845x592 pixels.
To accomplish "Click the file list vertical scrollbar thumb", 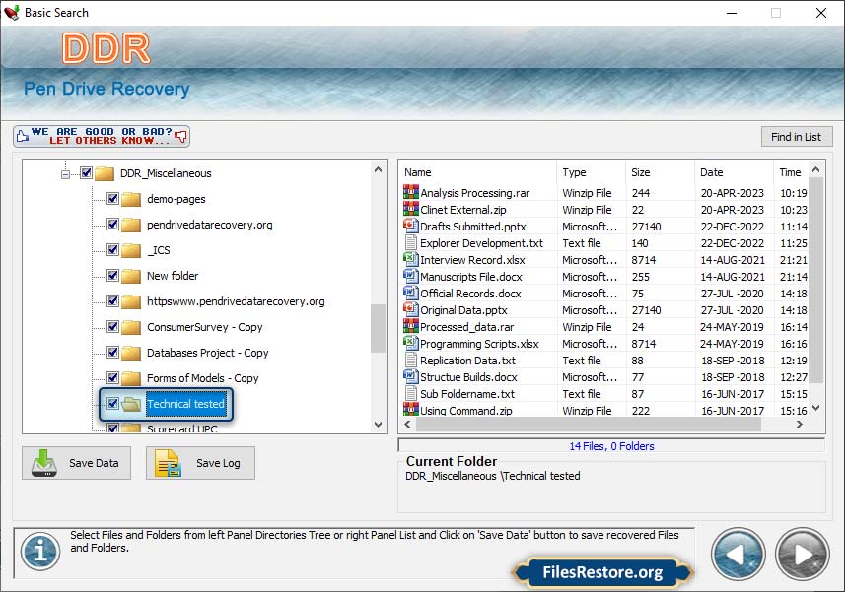I will pyautogui.click(x=816, y=281).
